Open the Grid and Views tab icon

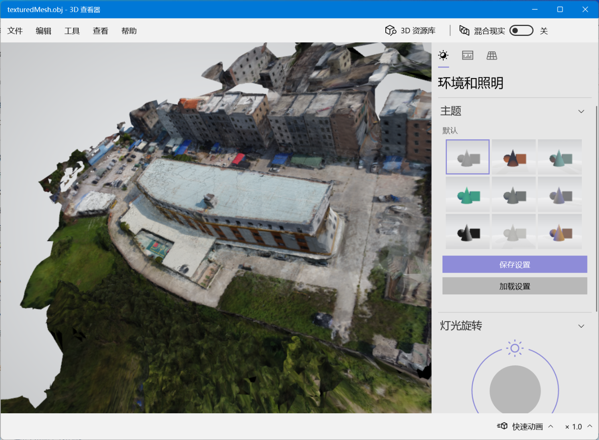(x=492, y=55)
